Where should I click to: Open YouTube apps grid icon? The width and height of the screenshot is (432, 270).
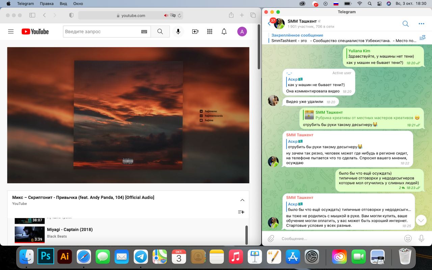click(x=210, y=31)
